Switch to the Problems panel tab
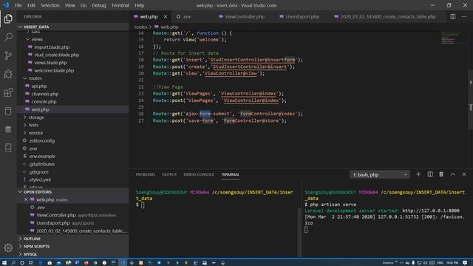 pyautogui.click(x=145, y=174)
